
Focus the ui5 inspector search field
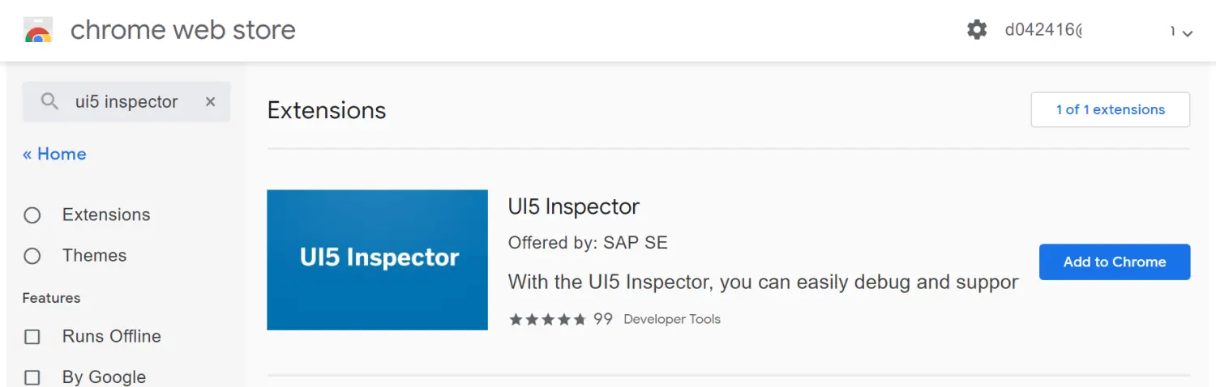[126, 102]
